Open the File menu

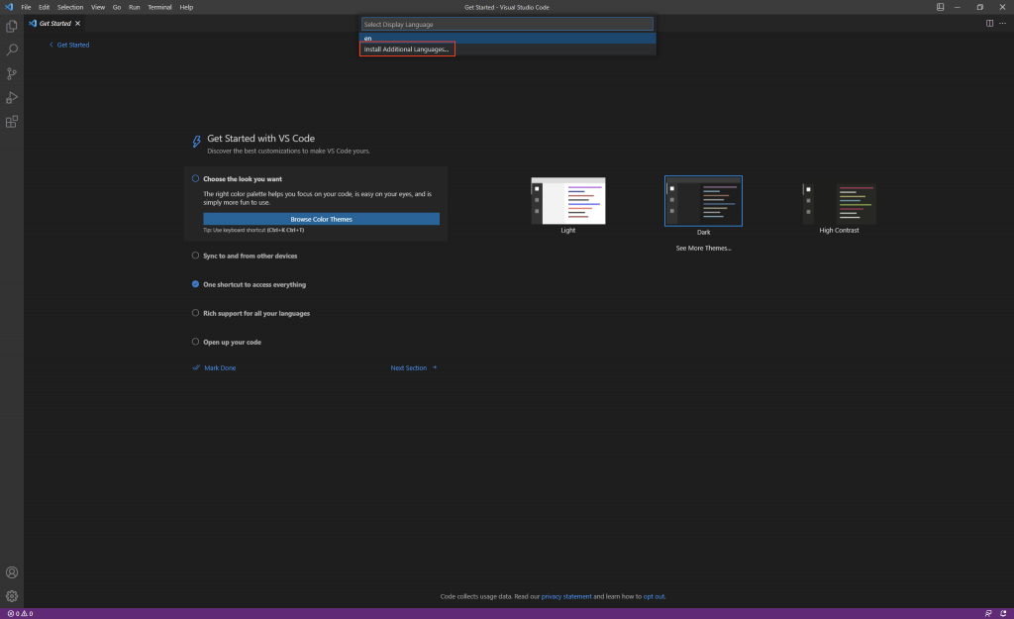(x=26, y=7)
